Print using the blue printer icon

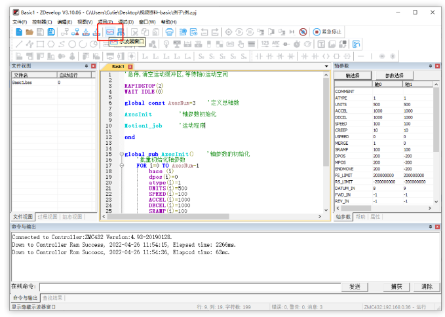tap(170, 32)
